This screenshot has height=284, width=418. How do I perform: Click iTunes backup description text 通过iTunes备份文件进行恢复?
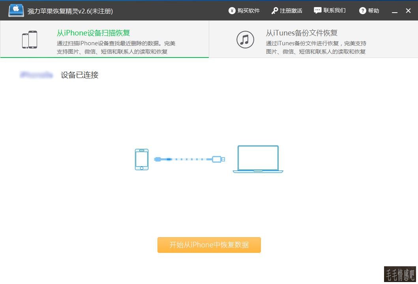[x=316, y=47]
